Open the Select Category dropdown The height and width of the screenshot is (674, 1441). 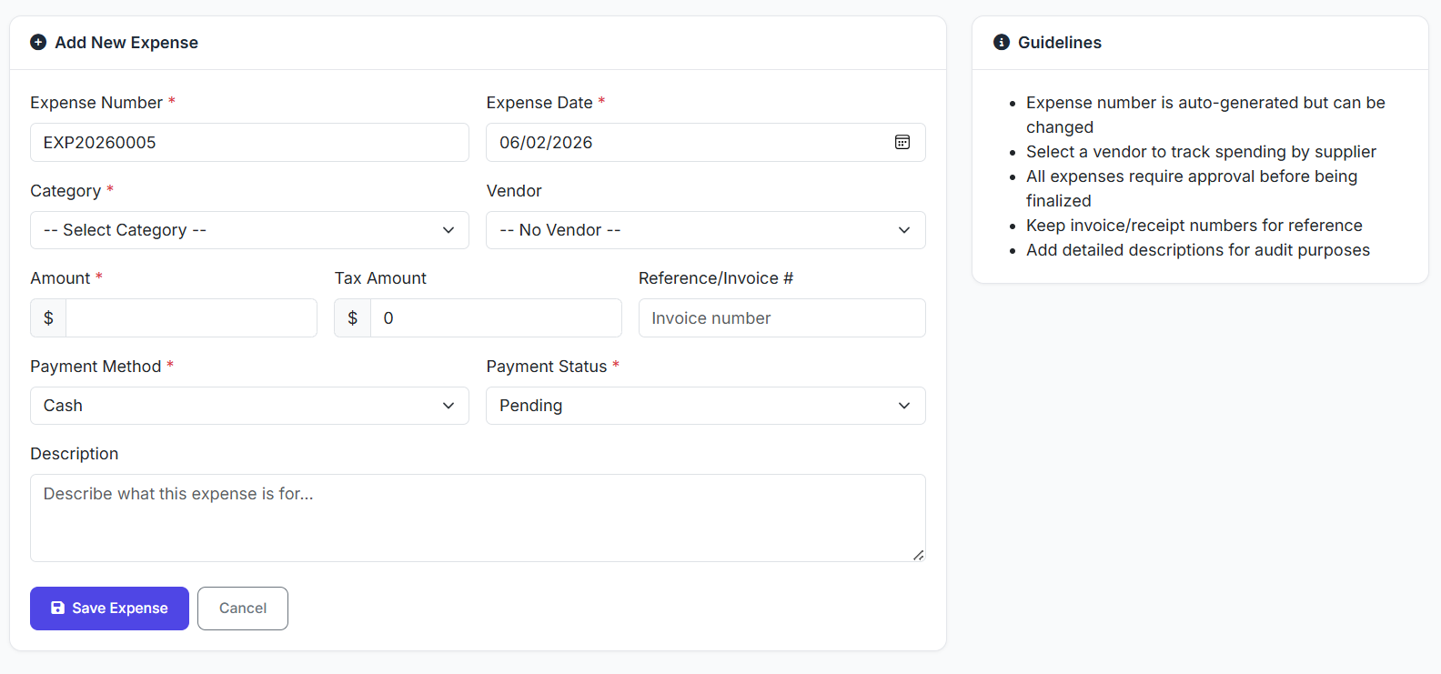click(x=249, y=230)
